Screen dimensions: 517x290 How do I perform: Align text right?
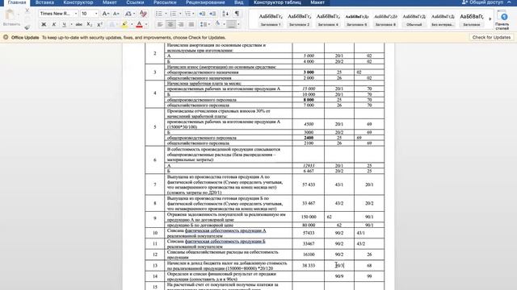[181, 24]
